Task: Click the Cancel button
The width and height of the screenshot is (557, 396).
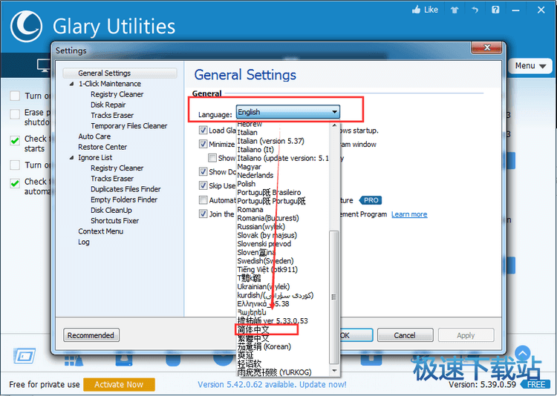Action: [x=405, y=335]
